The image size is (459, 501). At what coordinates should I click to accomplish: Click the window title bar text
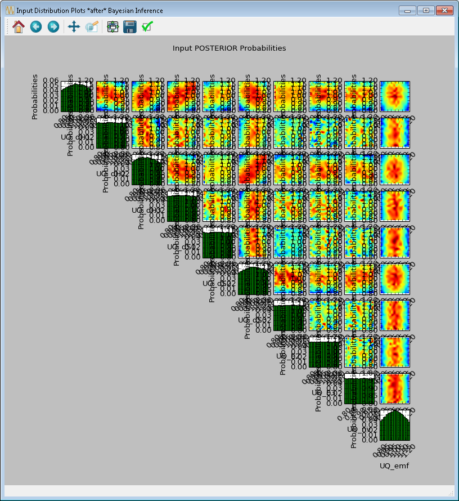tap(90, 10)
